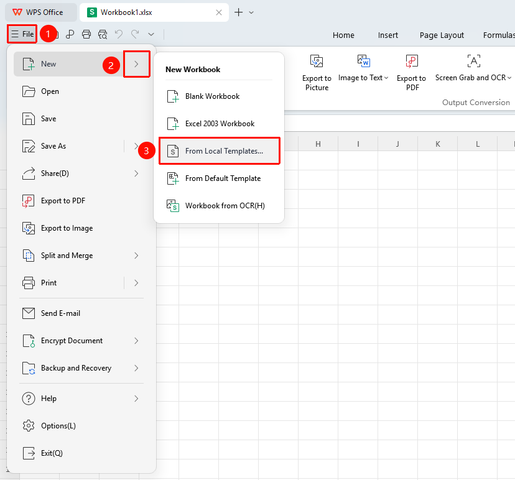Screen dimensions: 515x480
Task: Switch to the Home ribbon tab
Action: click(343, 35)
